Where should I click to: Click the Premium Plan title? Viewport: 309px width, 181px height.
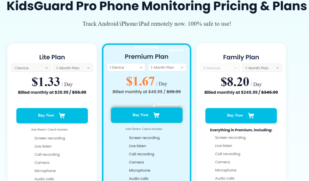pos(147,57)
